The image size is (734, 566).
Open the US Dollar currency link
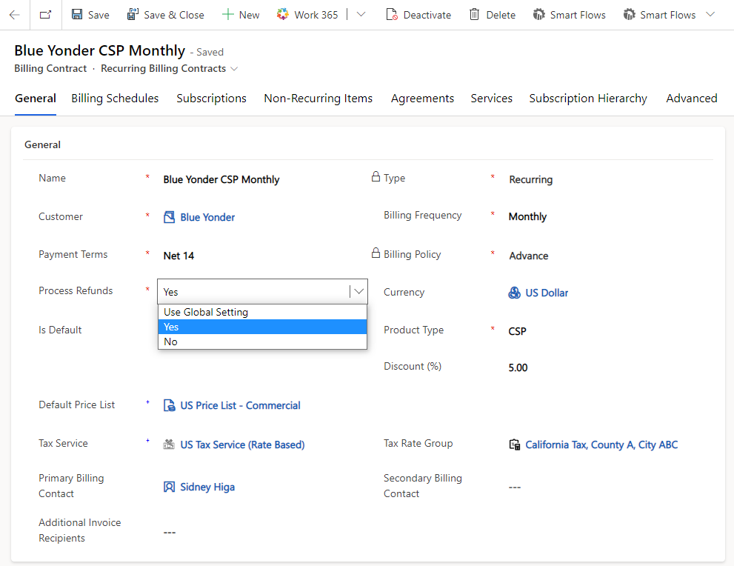(x=547, y=293)
